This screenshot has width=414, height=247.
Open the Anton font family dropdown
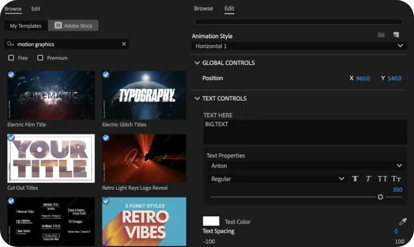click(x=306, y=166)
